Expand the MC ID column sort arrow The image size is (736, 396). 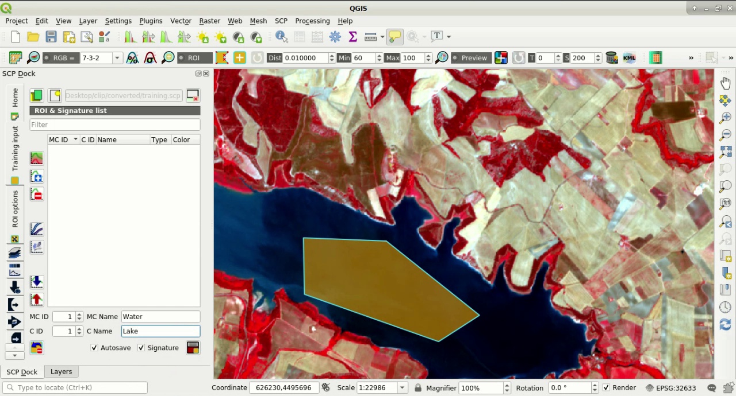pyautogui.click(x=75, y=139)
